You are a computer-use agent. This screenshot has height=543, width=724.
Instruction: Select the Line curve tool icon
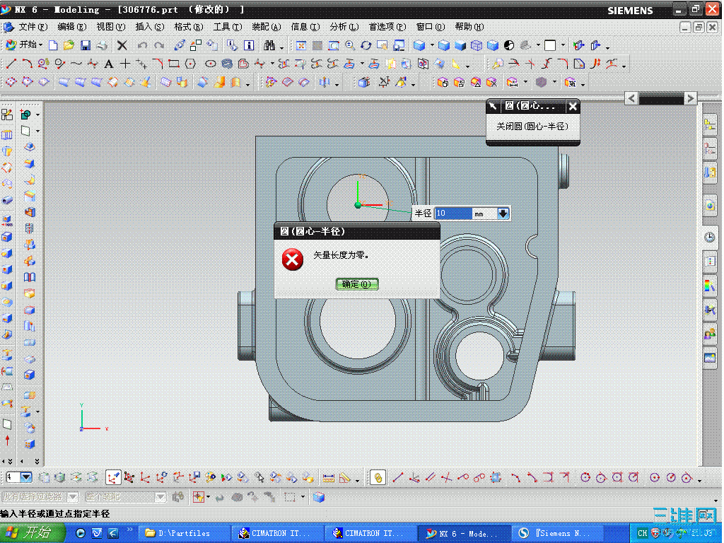[x=11, y=64]
